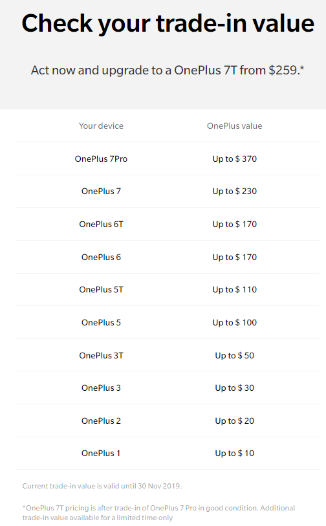
Task: Click the 'Up to $ 10' value
Action: (234, 453)
